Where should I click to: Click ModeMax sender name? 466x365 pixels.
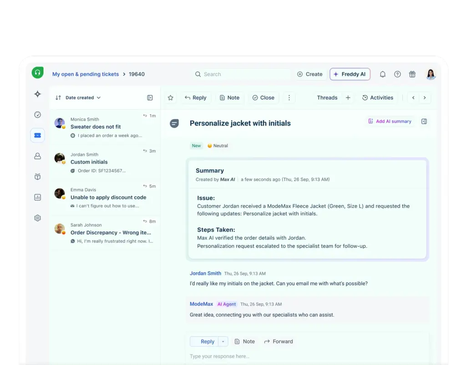(x=201, y=304)
